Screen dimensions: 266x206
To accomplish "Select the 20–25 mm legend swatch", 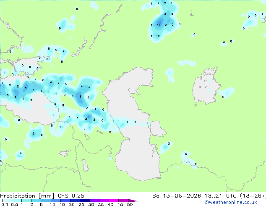I will pyautogui.click(x=75, y=201).
